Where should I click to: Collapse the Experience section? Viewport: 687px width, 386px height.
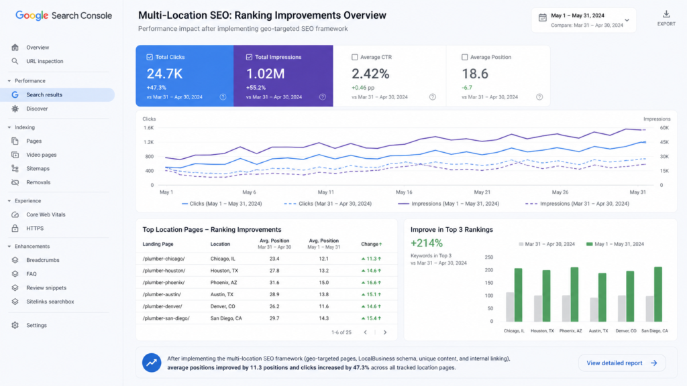[x=9, y=201]
